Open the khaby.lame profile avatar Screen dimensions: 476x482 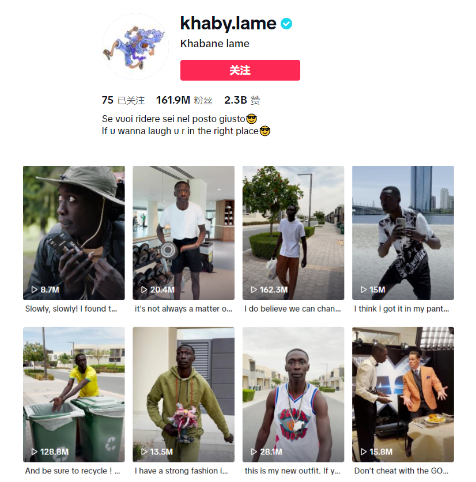click(135, 47)
